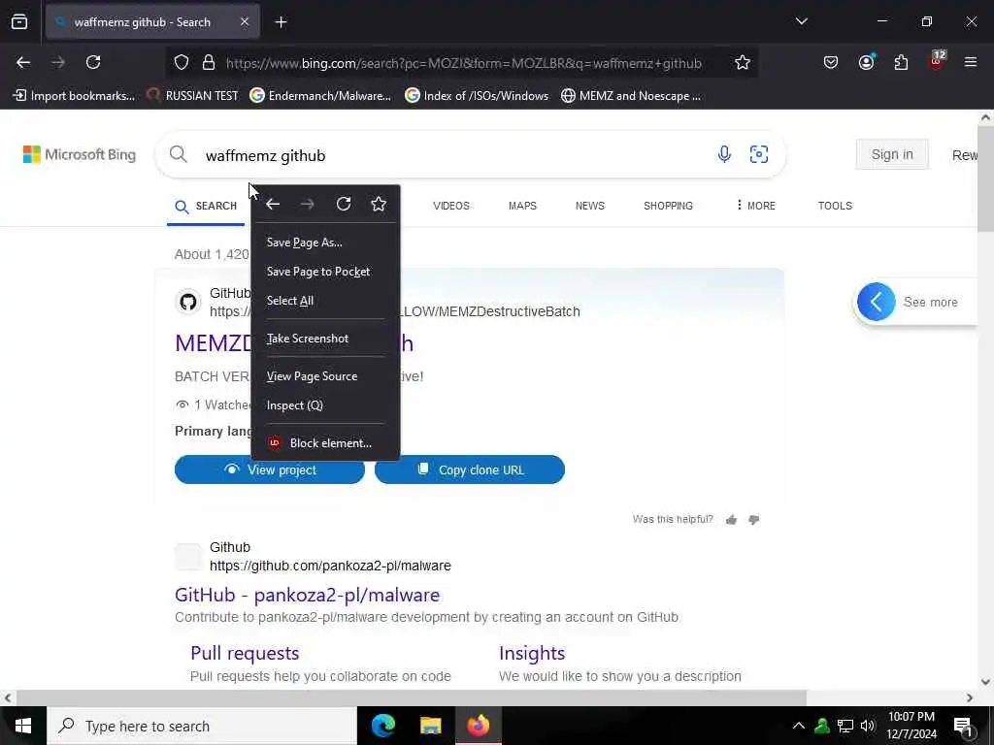994x745 pixels.
Task: Bookmark this page with the address bar star
Action: click(x=743, y=63)
